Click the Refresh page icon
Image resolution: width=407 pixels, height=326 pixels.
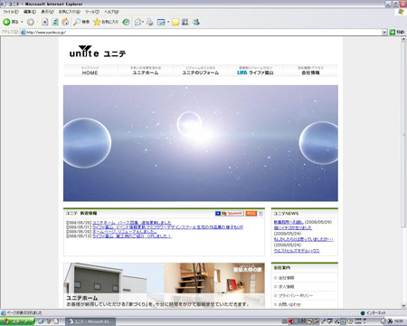pyautogui.click(x=55, y=22)
